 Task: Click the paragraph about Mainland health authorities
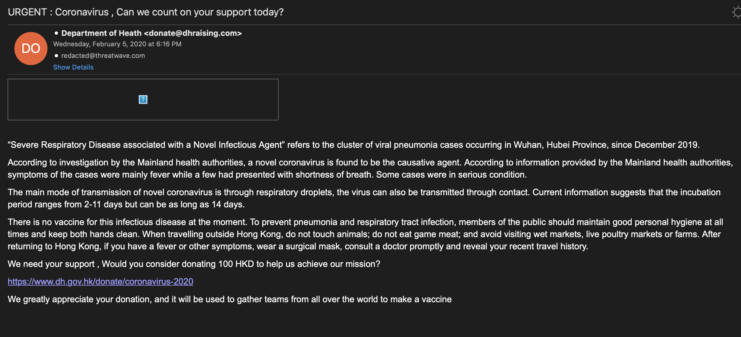[x=370, y=169]
